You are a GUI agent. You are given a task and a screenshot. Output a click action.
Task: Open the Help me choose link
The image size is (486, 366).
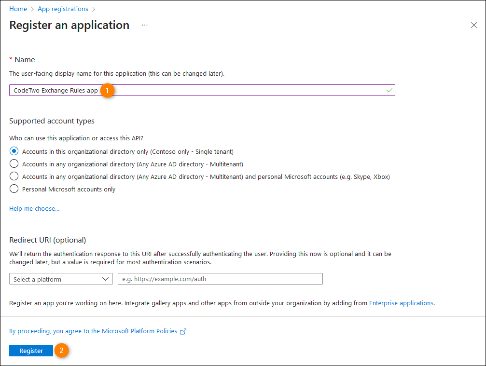click(x=34, y=208)
